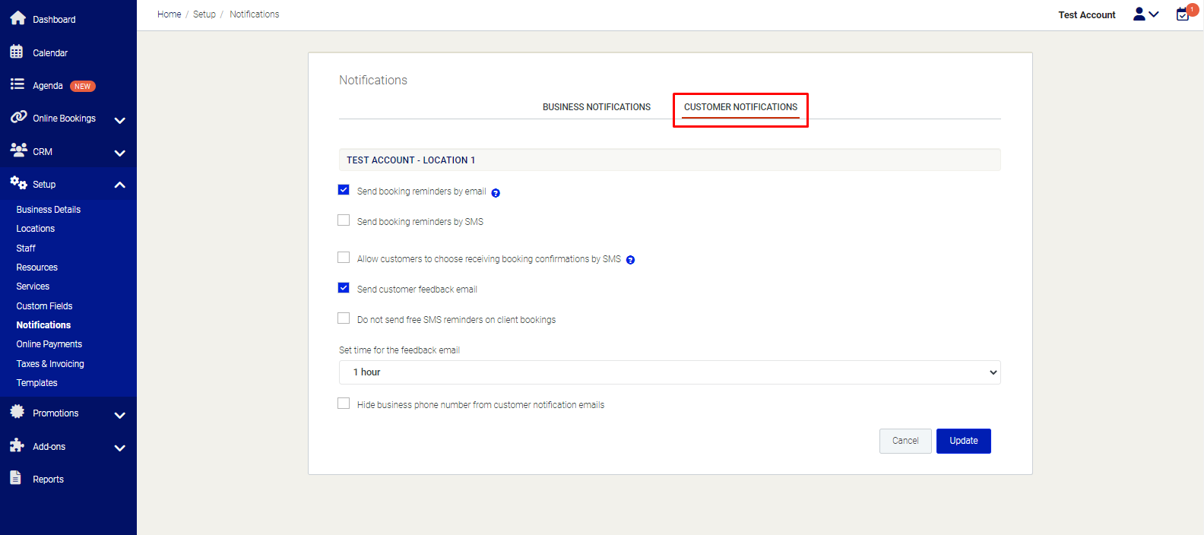Open Locations under Setup

click(x=36, y=229)
